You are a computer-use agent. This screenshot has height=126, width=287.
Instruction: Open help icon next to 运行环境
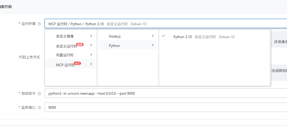(x=39, y=24)
